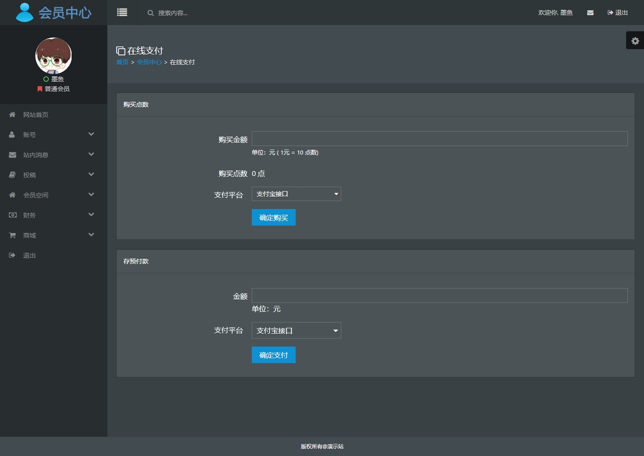Open 支付平台 dropdown under 购买点数
The height and width of the screenshot is (456, 644).
pos(296,194)
